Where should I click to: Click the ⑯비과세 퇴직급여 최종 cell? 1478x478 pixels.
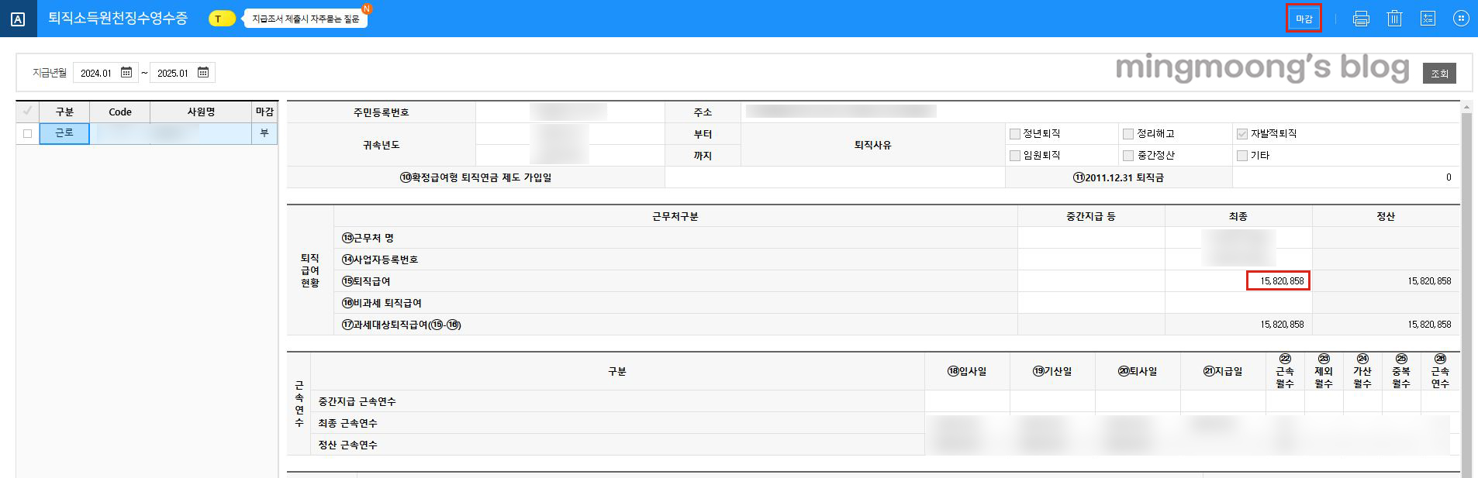(x=1238, y=303)
